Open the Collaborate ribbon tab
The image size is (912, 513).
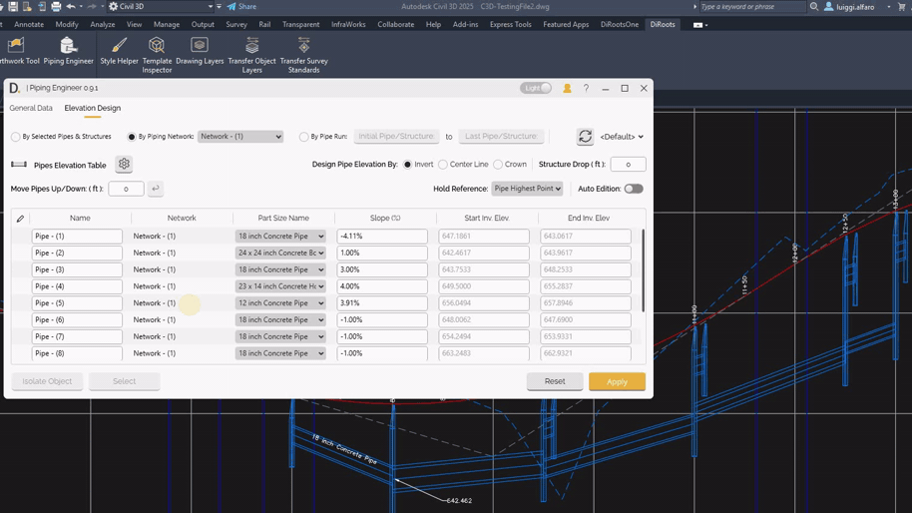pyautogui.click(x=395, y=24)
